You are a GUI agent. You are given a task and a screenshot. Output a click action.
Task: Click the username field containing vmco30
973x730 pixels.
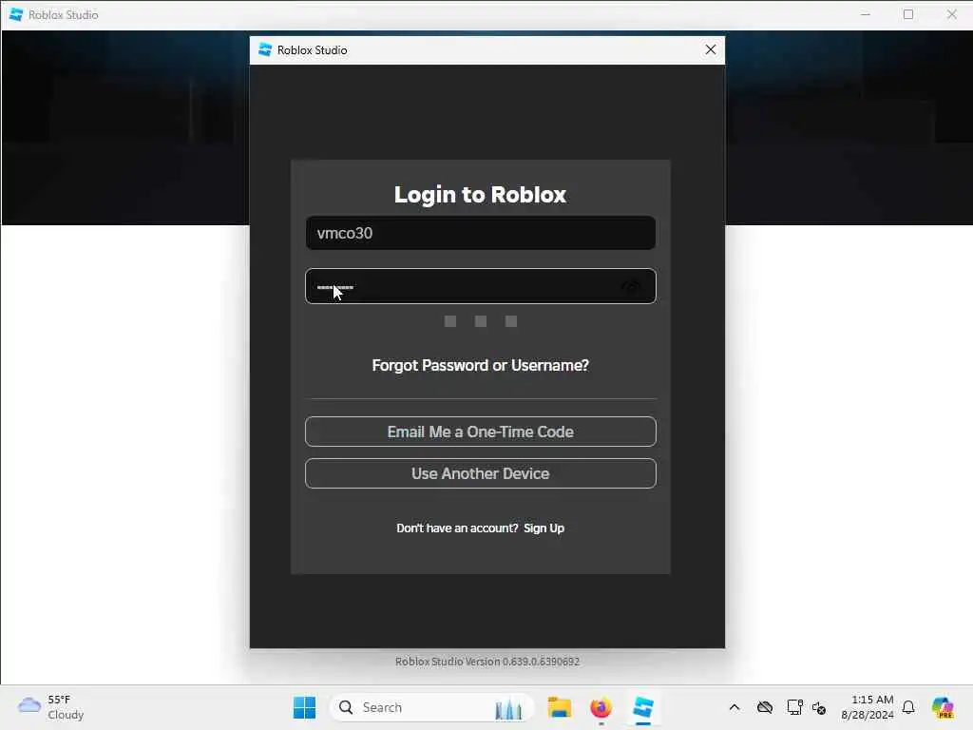tap(480, 233)
